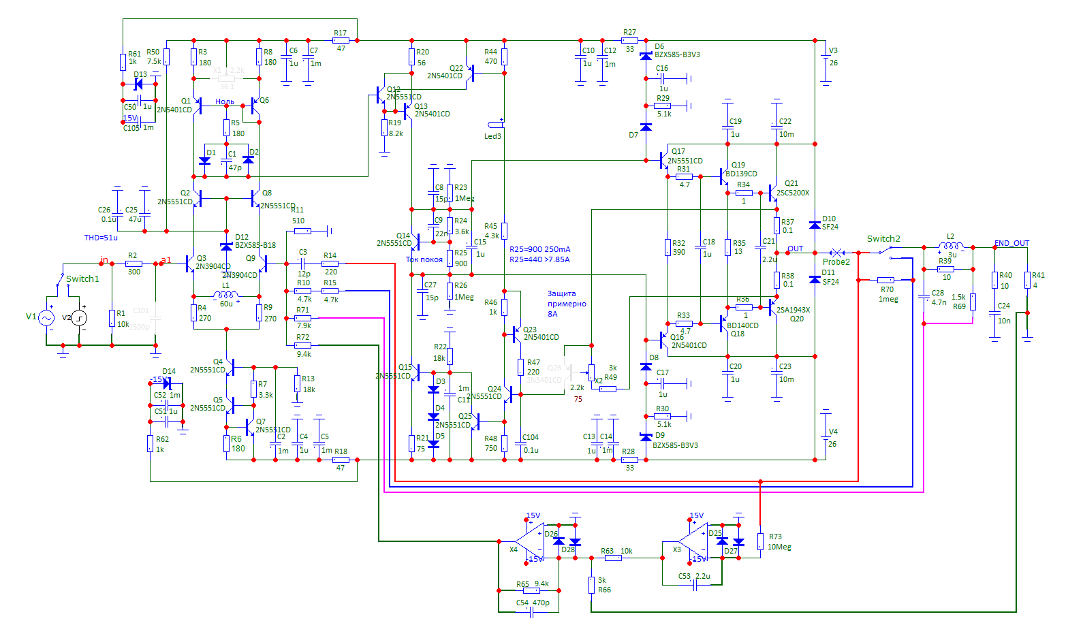The height and width of the screenshot is (623, 1068).
Task: Click the 'Ноль' label
Action: coord(225,101)
